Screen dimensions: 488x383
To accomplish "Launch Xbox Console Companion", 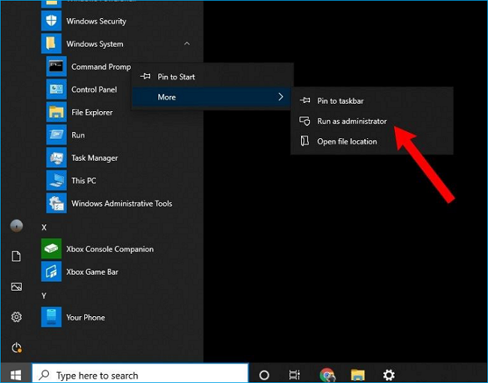I will pyautogui.click(x=110, y=249).
